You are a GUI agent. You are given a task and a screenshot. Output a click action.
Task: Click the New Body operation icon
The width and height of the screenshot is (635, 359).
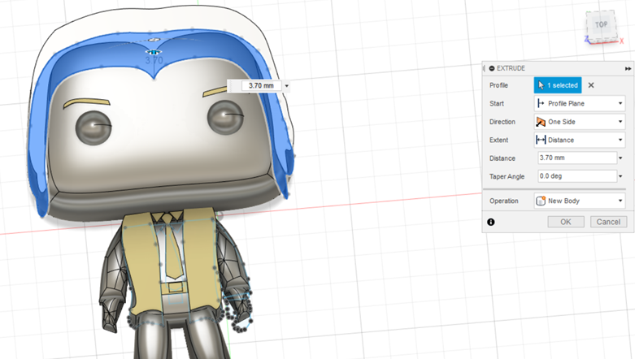pos(541,201)
